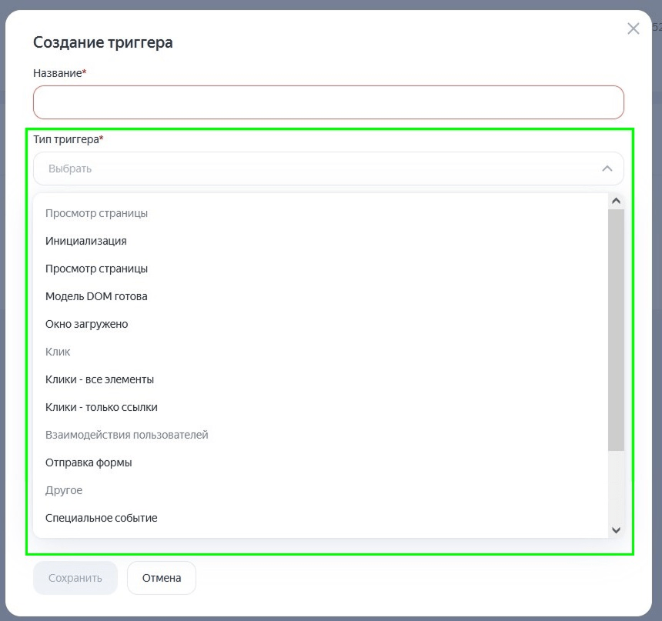Click the chevron arrow in trigger type selector

(607, 169)
